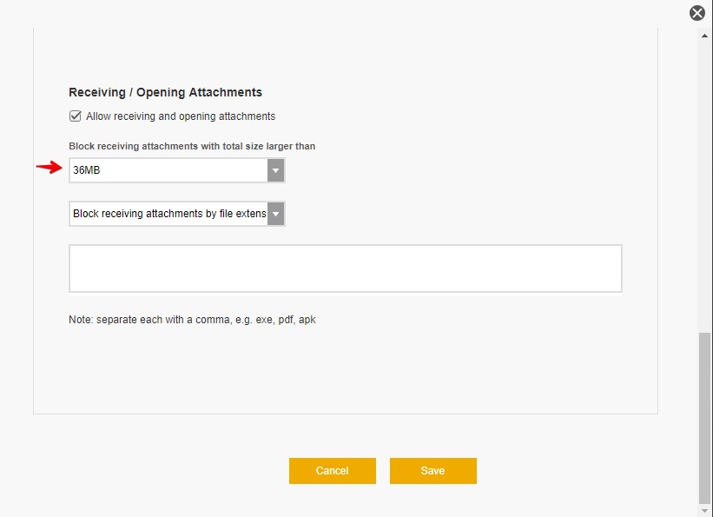713x517 pixels.
Task: Focus the file extensions text box
Action: (345, 268)
